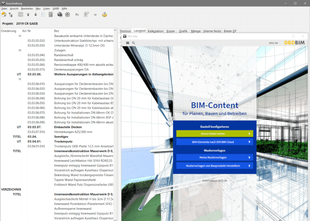Open the Listen menu

point(46,9)
